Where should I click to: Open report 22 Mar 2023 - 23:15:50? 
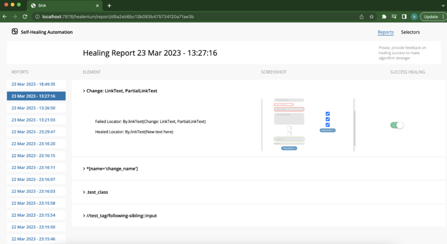pos(36,227)
